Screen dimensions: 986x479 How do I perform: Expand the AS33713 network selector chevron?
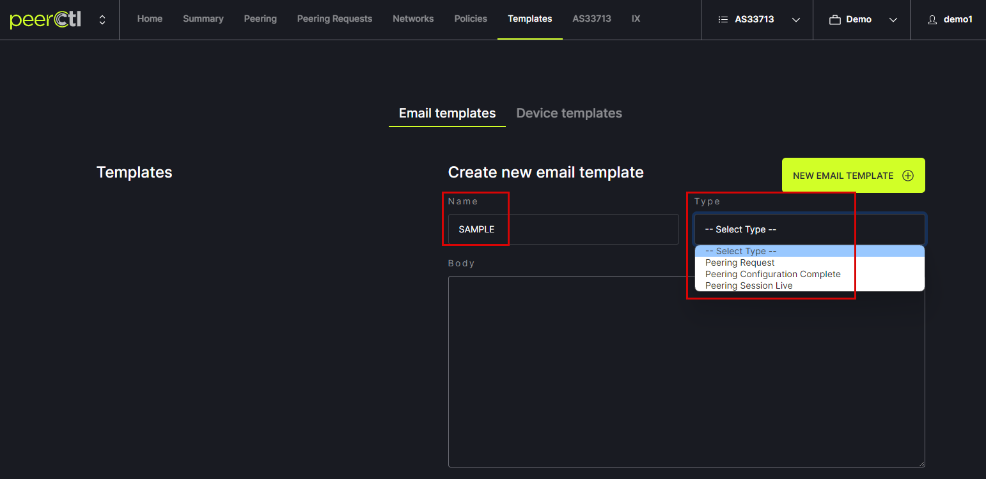click(796, 20)
